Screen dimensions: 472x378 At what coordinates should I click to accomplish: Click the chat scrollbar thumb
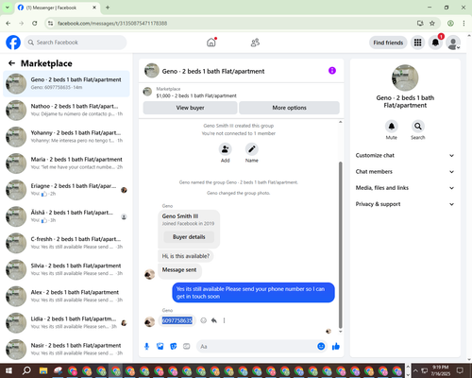point(340,245)
